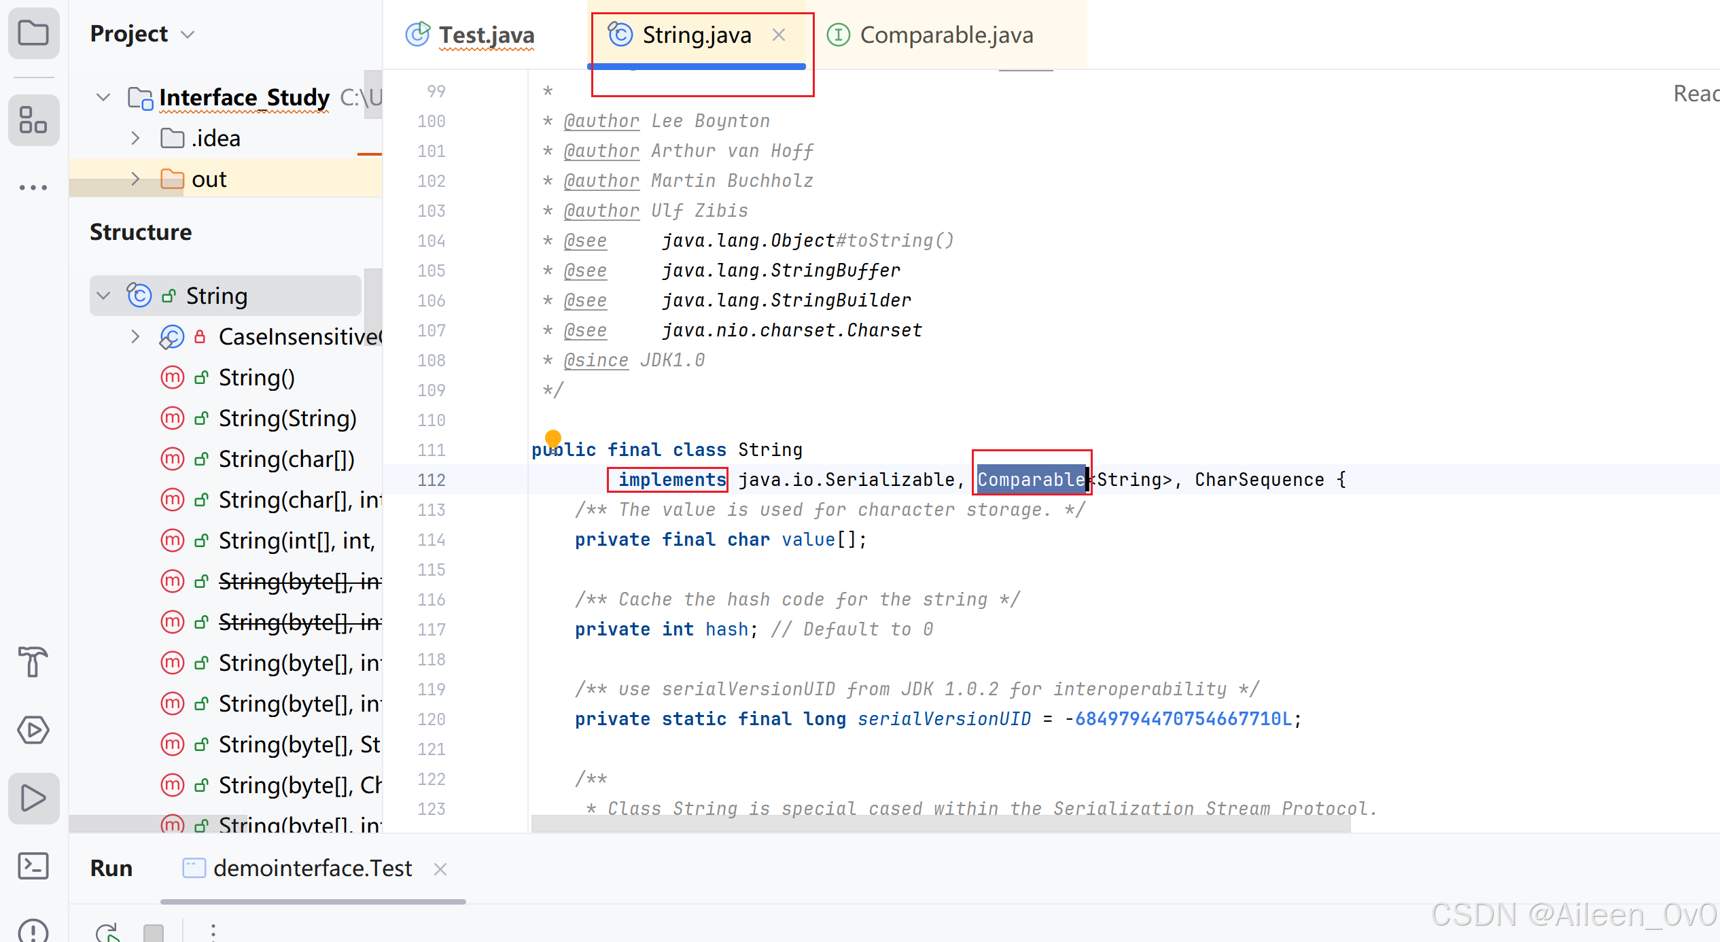This screenshot has height=942, width=1720.
Task: Expand the out folder
Action: pyautogui.click(x=135, y=179)
